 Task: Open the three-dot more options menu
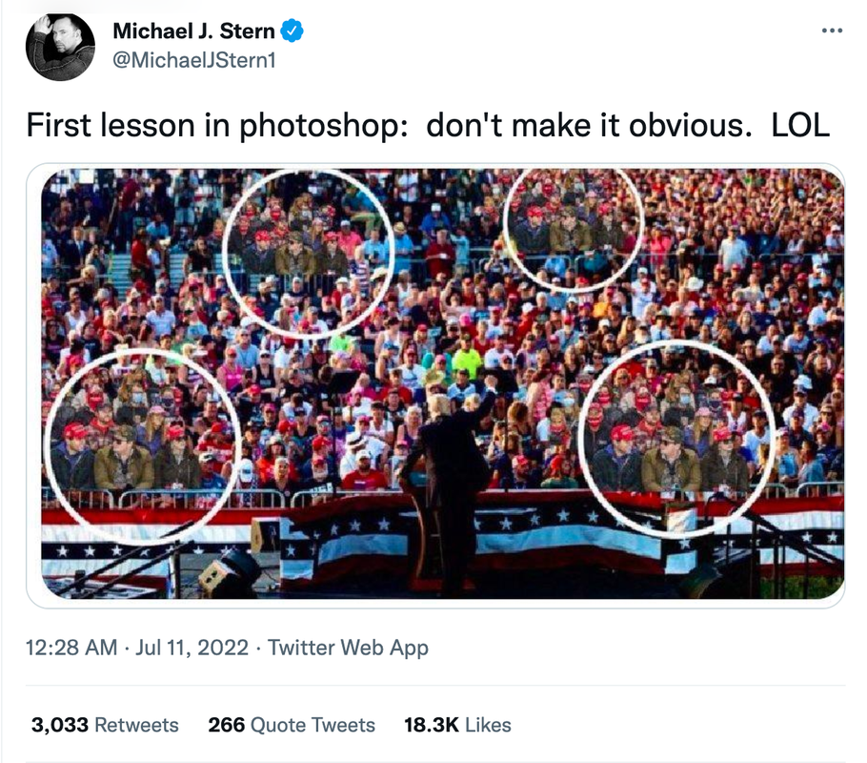(832, 31)
